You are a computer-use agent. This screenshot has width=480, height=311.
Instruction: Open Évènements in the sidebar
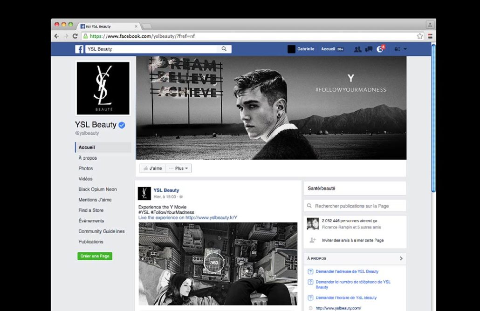tap(91, 221)
